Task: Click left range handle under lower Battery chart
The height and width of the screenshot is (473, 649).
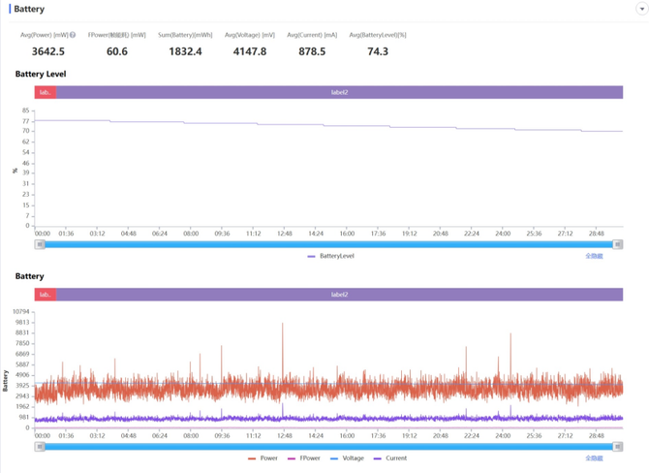Action: tap(40, 447)
